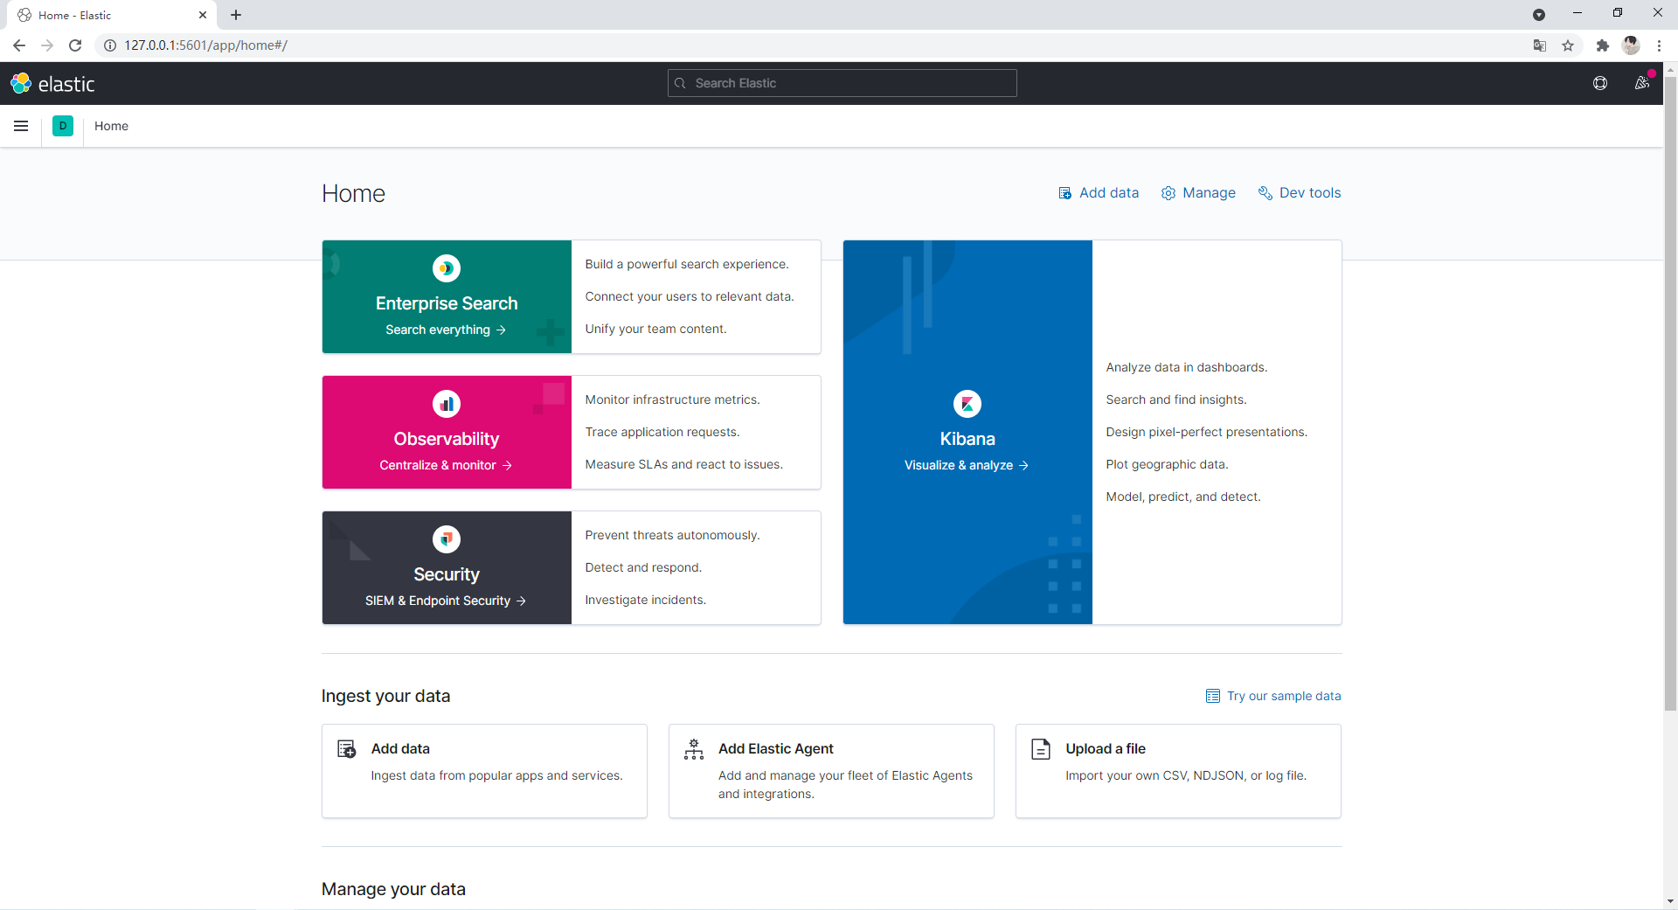Open the Add data ingest card

(x=484, y=771)
